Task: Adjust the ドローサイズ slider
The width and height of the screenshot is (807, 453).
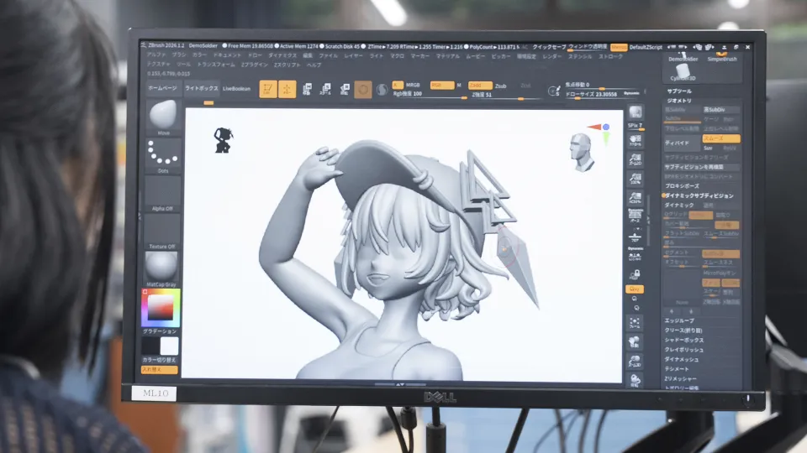Action: [591, 95]
